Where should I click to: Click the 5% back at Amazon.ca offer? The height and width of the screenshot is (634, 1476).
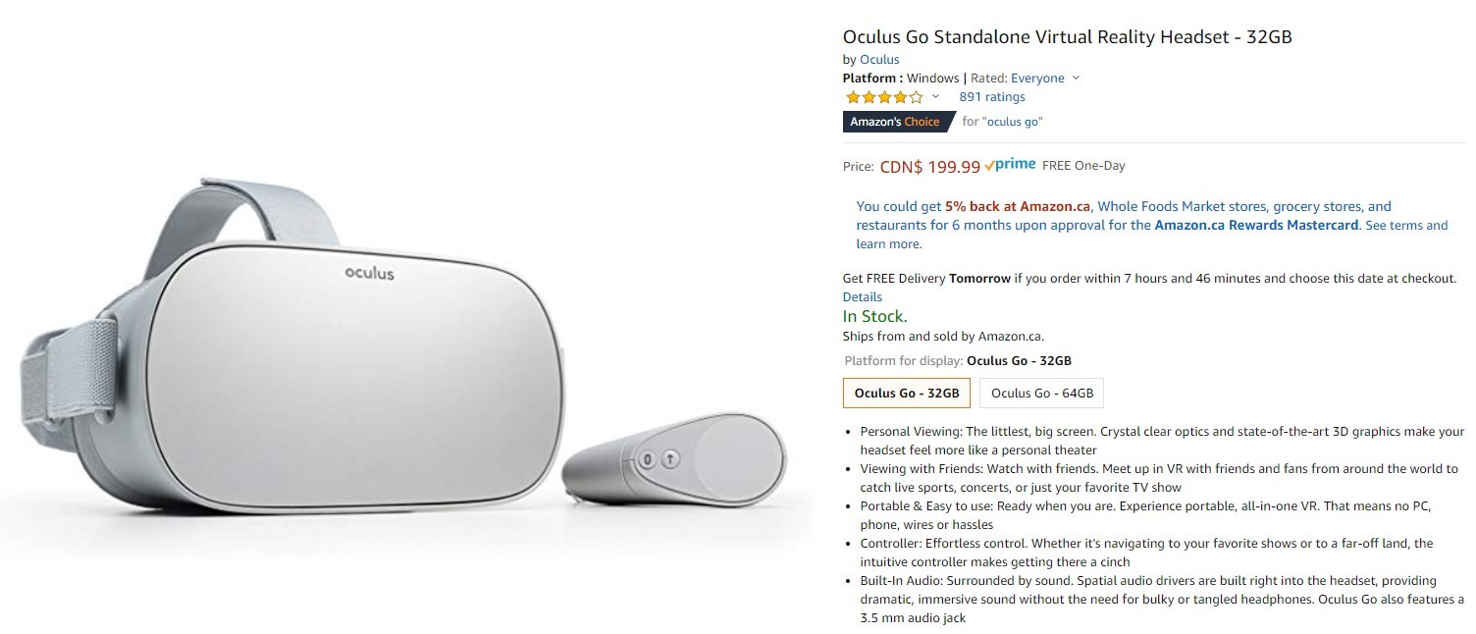pyautogui.click(x=1017, y=207)
